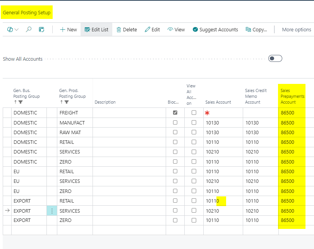The image size is (314, 249).
Task: Open the Gen. Bus. Posting Group filter dropdown
Action: 21,102
